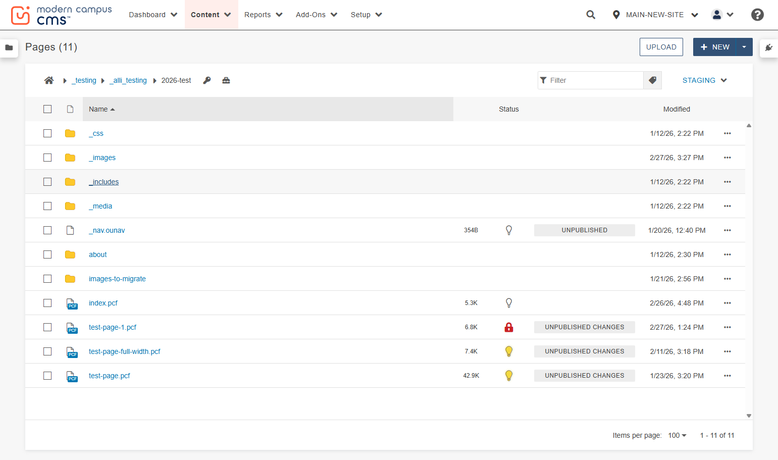Open the _testing breadcrumb link
Image resolution: width=778 pixels, height=460 pixels.
click(x=84, y=80)
